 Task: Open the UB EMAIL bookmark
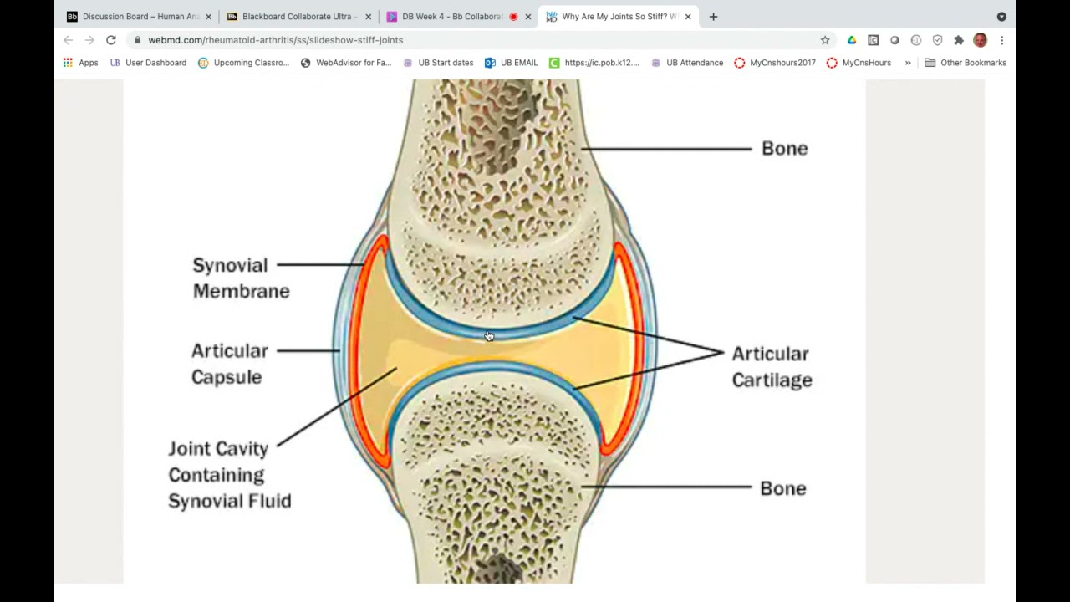tap(511, 63)
